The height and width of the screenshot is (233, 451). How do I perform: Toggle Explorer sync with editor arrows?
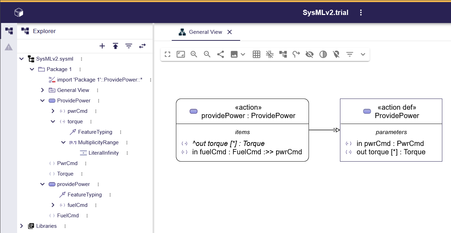(x=142, y=46)
